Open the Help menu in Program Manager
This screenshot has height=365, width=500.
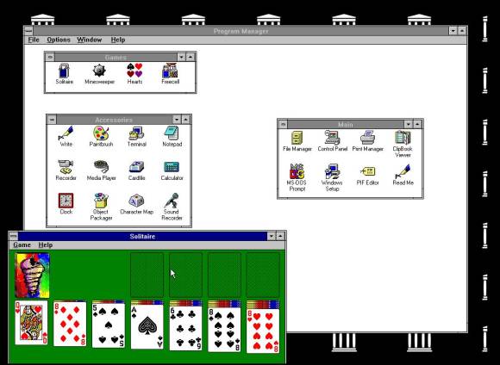pos(118,40)
